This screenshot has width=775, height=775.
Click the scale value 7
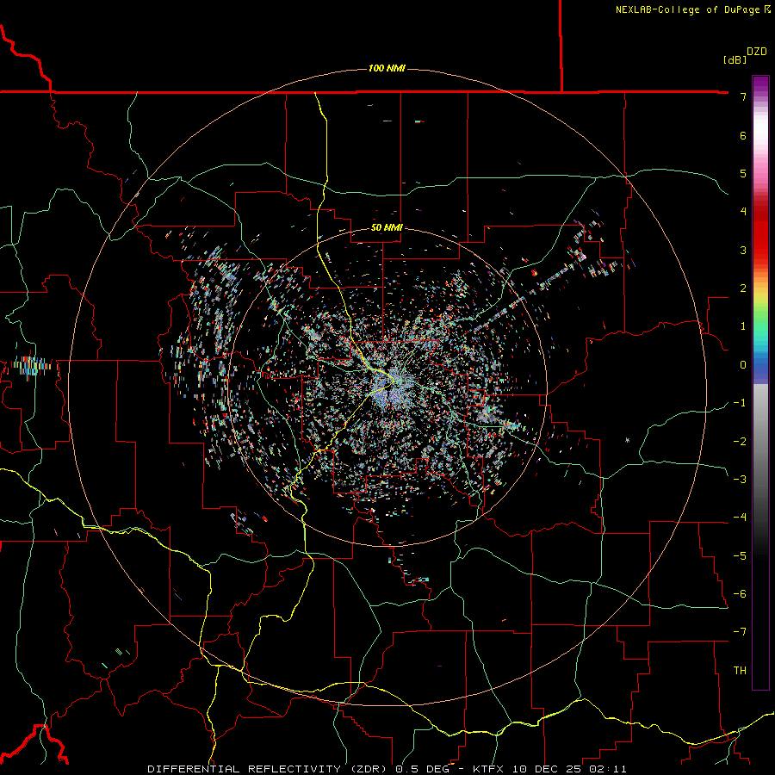pyautogui.click(x=743, y=96)
